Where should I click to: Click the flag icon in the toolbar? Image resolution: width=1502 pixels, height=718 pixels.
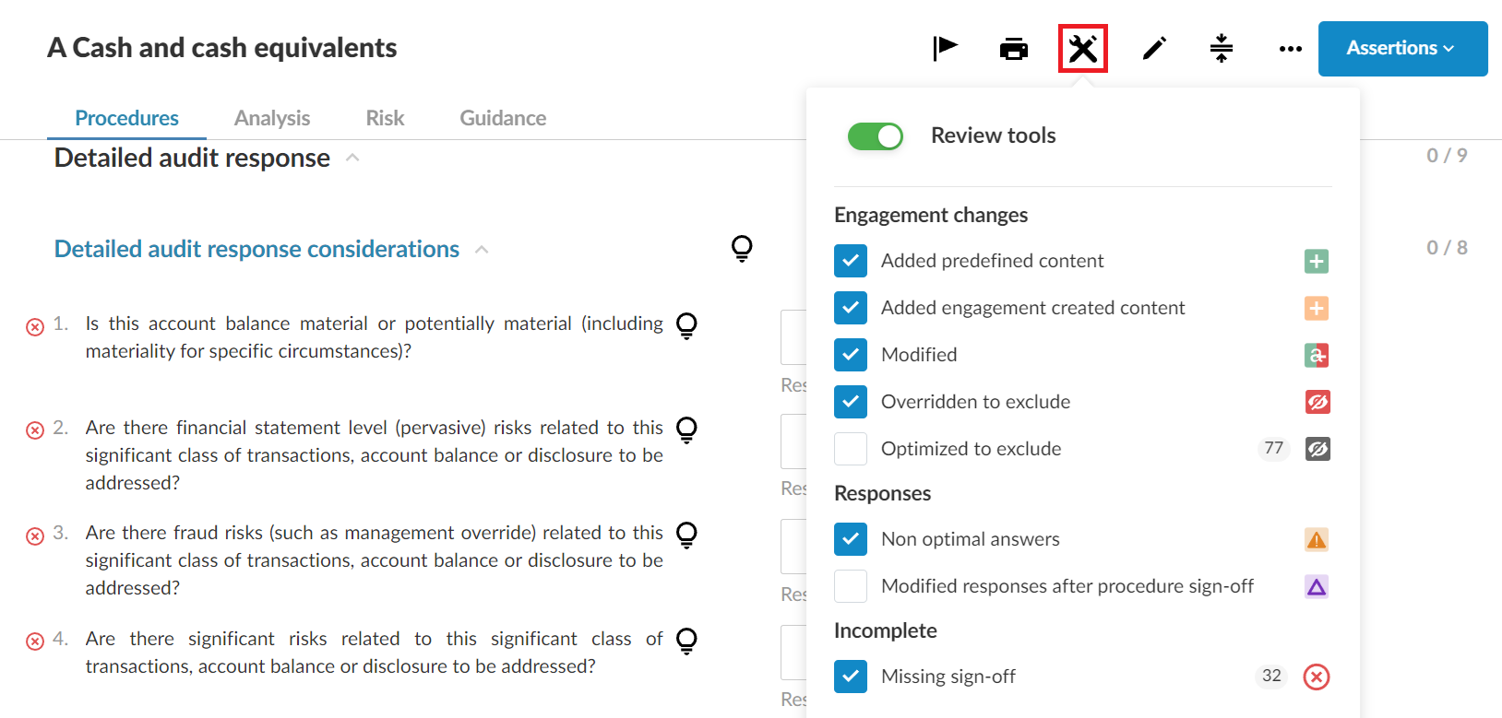click(945, 48)
